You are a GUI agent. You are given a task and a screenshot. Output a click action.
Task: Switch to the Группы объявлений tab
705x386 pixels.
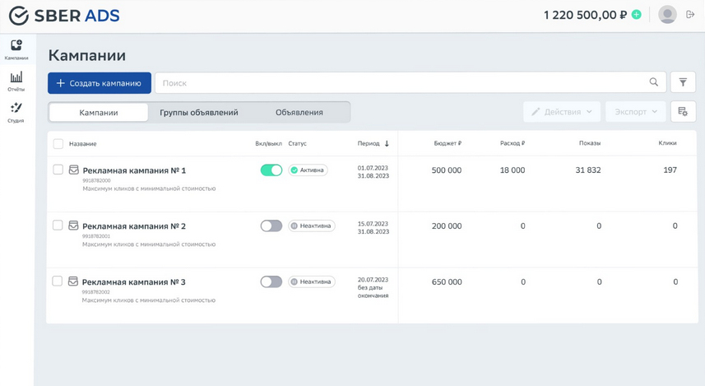pyautogui.click(x=199, y=113)
